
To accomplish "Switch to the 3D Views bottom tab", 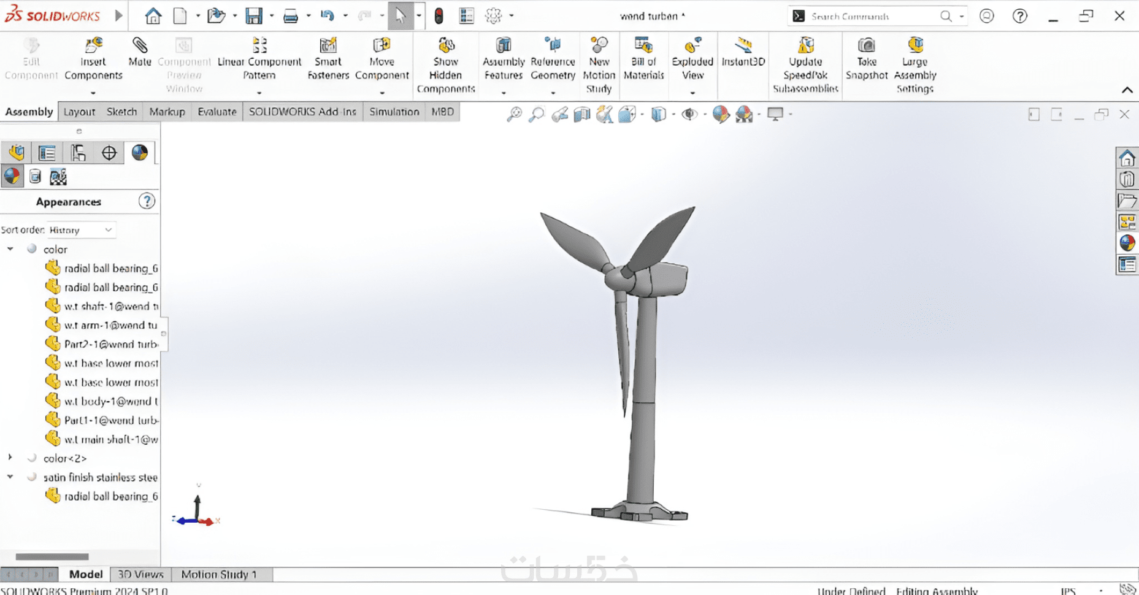I will point(140,574).
